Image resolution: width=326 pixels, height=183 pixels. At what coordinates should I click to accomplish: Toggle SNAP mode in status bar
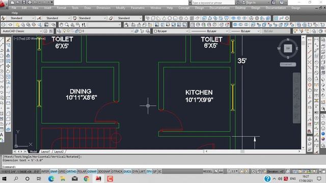pos(54,172)
